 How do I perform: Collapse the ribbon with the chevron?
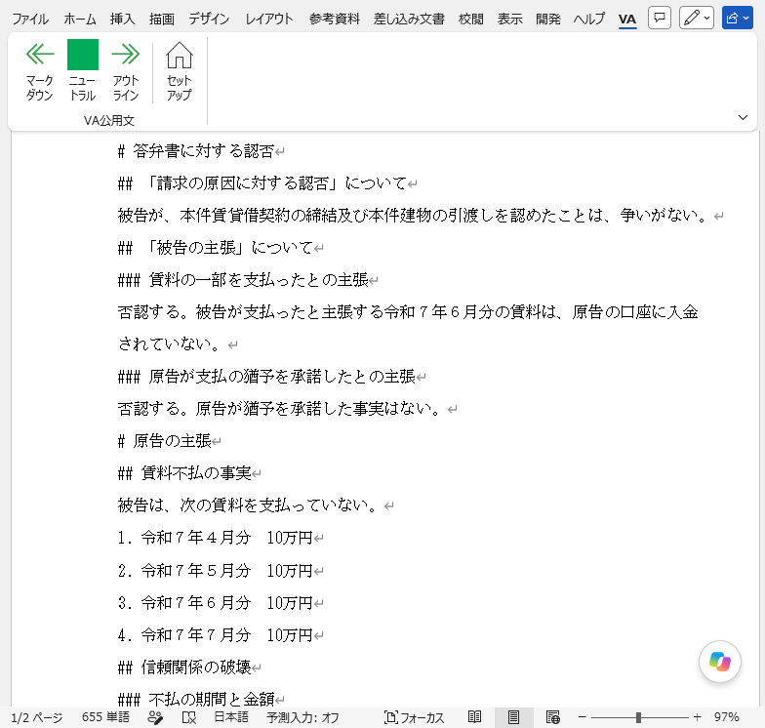[x=743, y=117]
